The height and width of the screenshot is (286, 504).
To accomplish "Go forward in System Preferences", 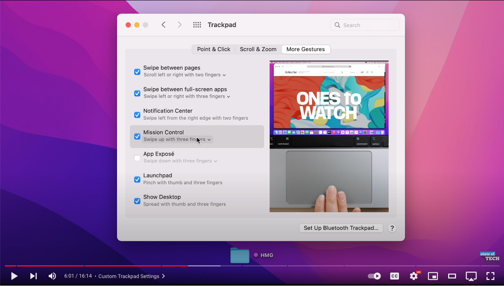I will coord(180,25).
